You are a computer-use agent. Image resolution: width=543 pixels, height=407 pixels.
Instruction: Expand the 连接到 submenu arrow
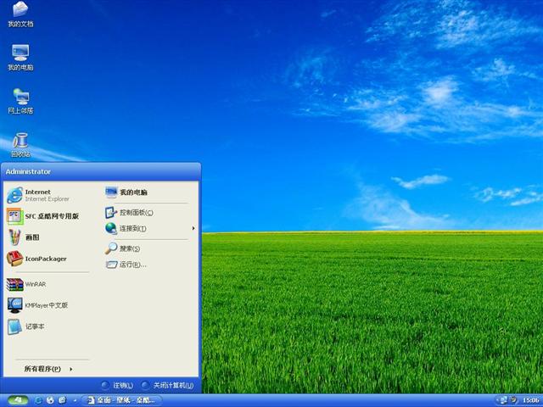193,228
